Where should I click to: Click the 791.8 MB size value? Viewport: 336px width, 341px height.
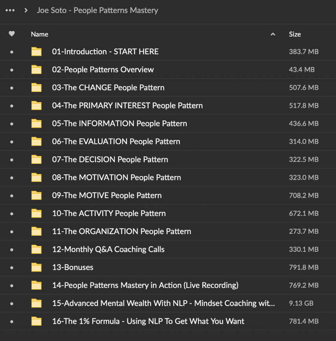pos(304,267)
